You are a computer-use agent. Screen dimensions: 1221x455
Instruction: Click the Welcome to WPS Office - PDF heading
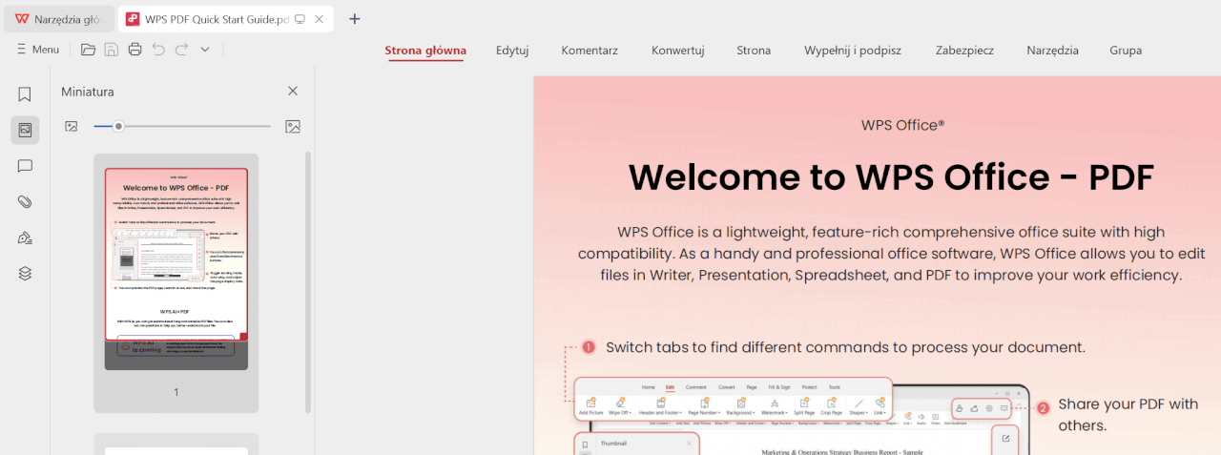pos(891,177)
